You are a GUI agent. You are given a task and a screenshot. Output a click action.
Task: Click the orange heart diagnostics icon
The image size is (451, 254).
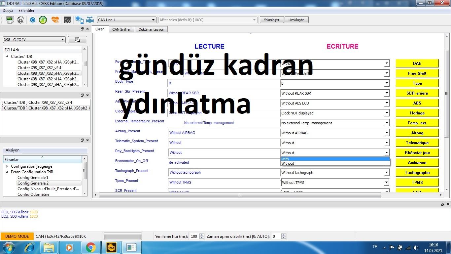55,20
